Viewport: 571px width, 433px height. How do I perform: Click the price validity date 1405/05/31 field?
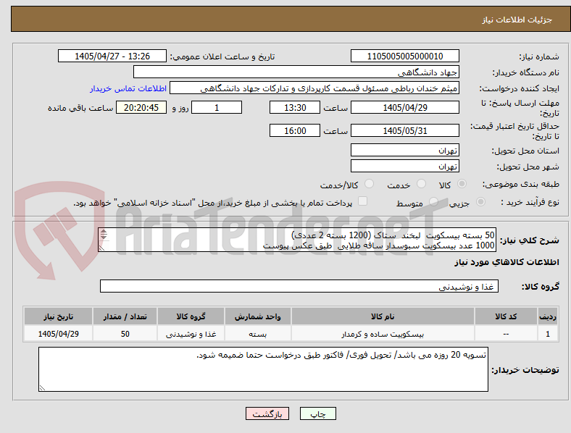click(404, 130)
